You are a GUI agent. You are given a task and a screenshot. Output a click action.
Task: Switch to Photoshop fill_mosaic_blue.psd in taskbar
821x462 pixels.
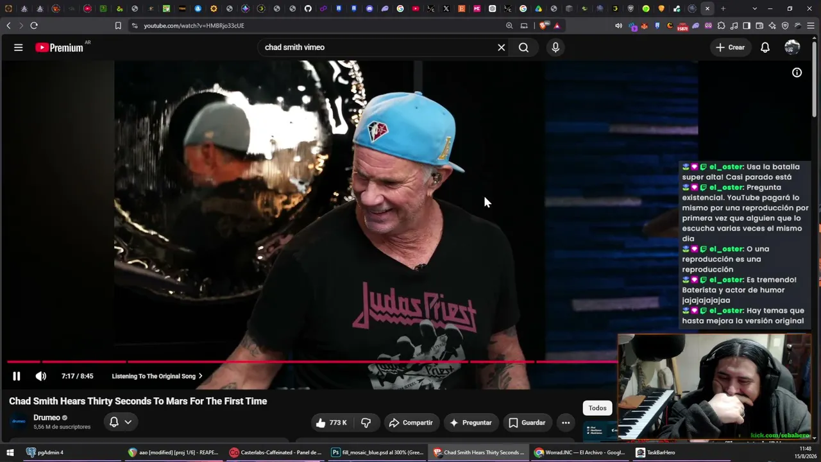[x=377, y=452]
